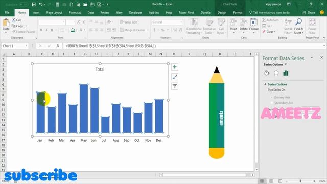Open the File tab
This screenshot has width=327, height=184.
(x=7, y=12)
